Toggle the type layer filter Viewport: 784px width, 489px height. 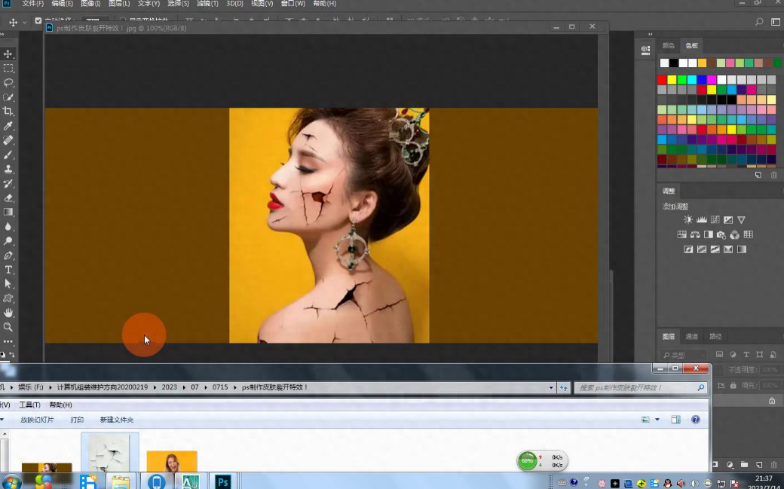(746, 354)
